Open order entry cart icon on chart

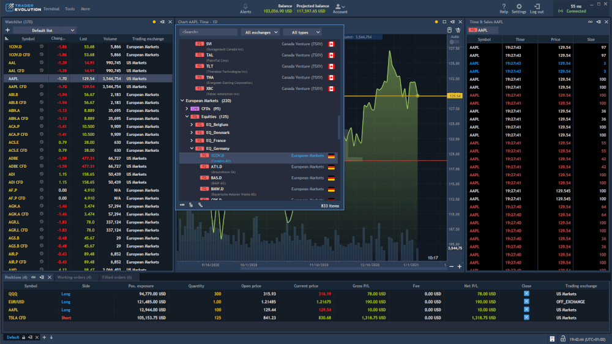(458, 30)
